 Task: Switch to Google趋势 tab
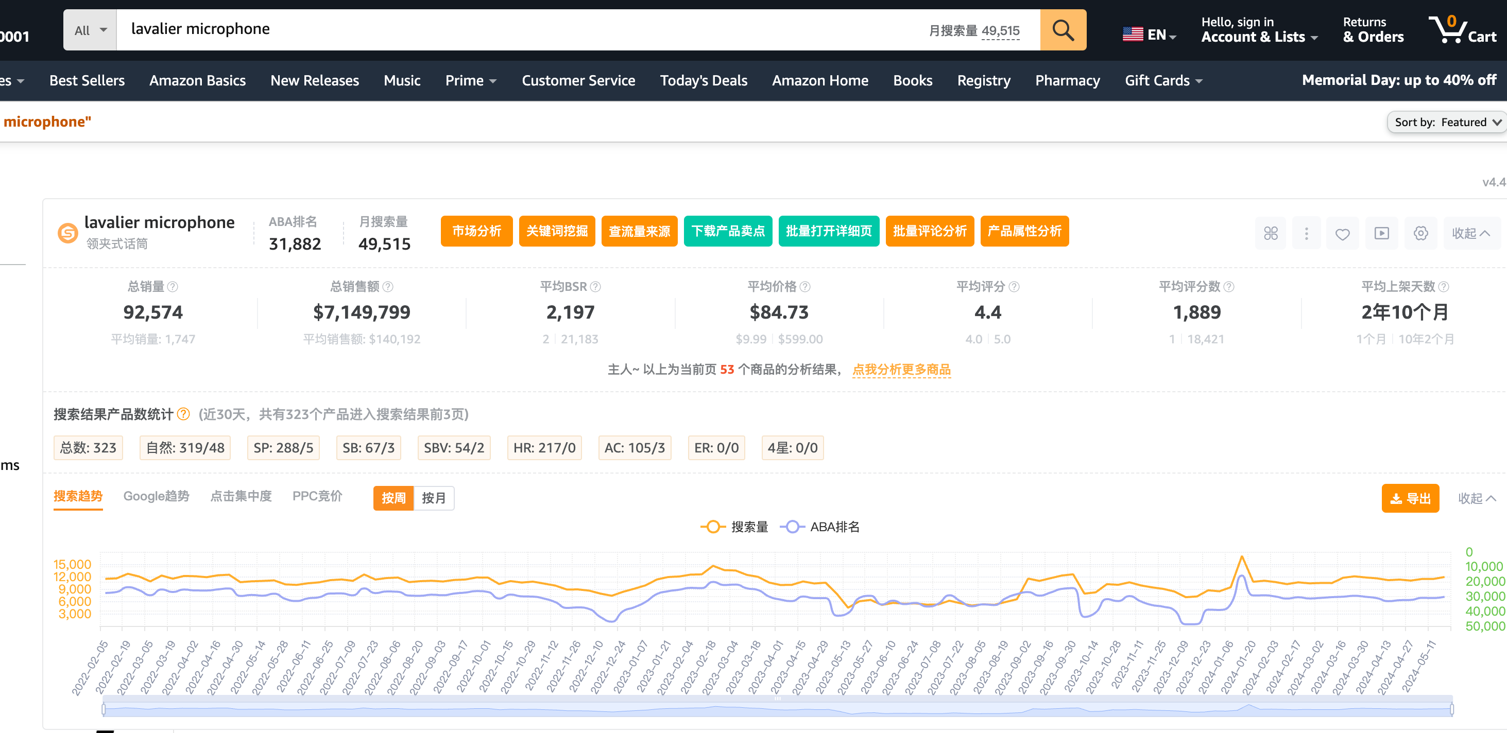point(156,496)
